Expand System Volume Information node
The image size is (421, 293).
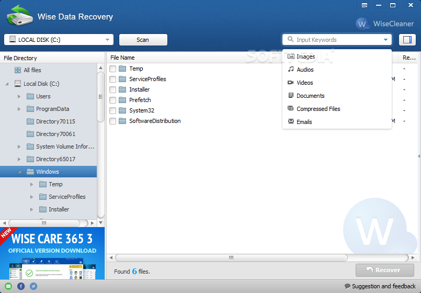click(19, 146)
